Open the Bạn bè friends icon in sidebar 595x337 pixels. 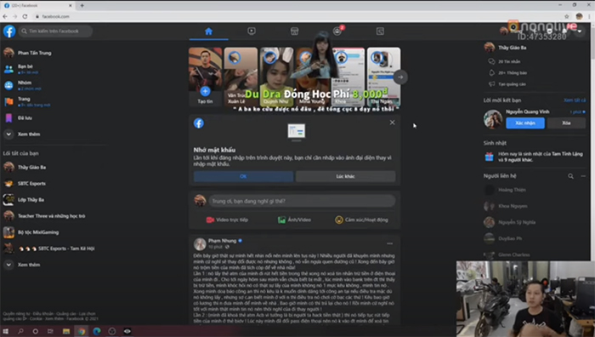[8, 69]
